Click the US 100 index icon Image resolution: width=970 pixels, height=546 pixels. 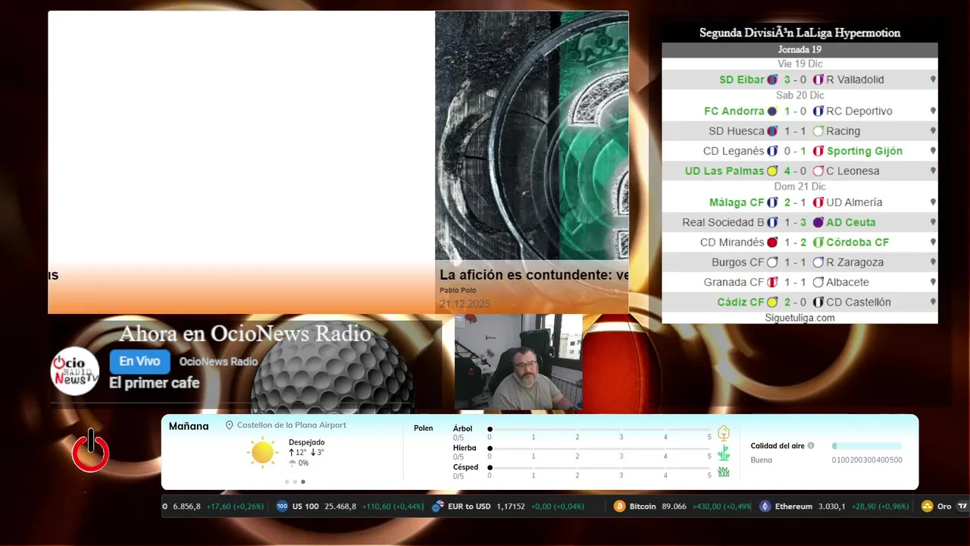pyautogui.click(x=283, y=507)
